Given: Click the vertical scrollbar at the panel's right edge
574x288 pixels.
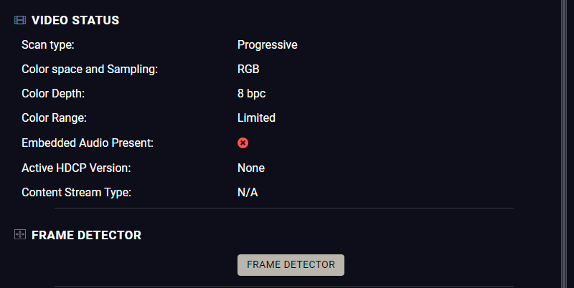Looking at the screenshot, I should point(564,144).
